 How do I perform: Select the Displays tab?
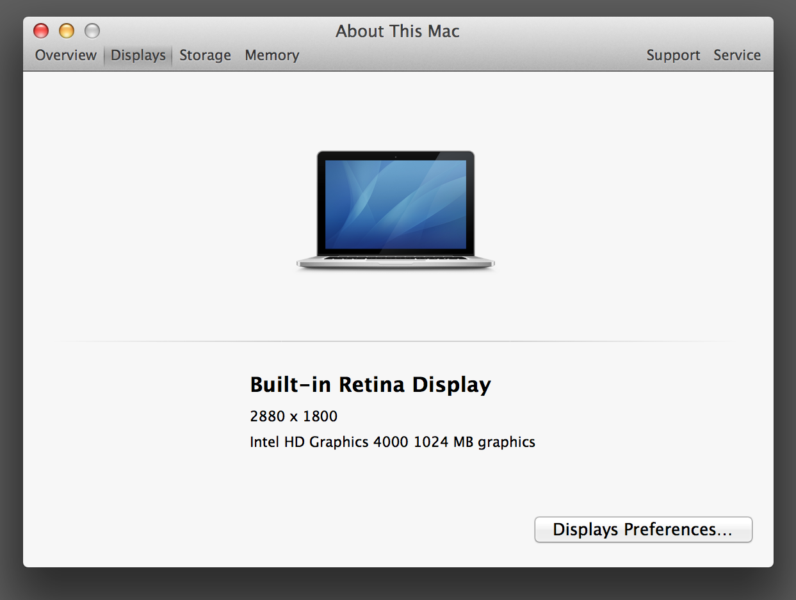click(138, 55)
